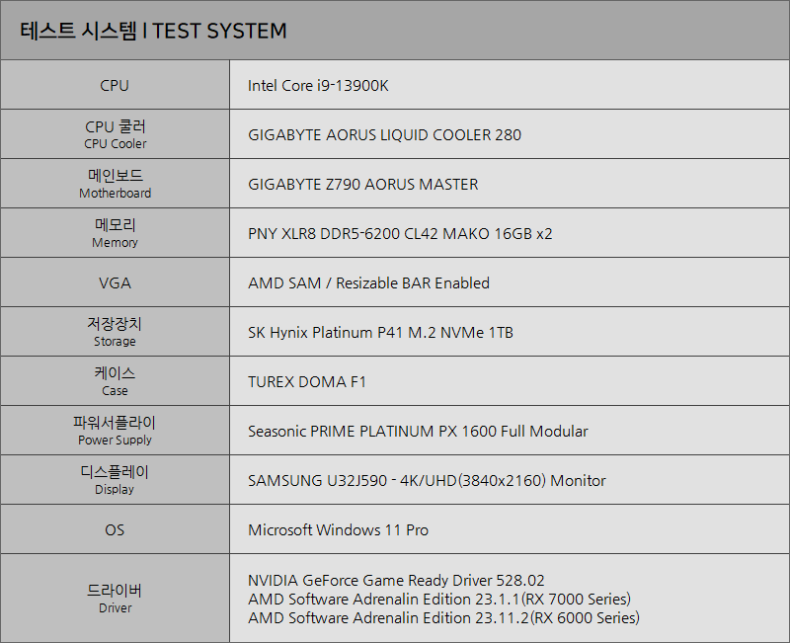Select the CPU row label
790x643 pixels.
coord(115,86)
